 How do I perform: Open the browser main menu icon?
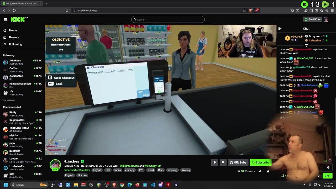[x=332, y=10]
